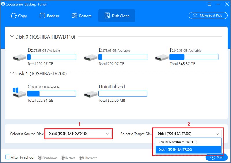Collapse the Disk 1 (TOSHIBA-TR200) section
The height and width of the screenshot is (163, 231).
click(12, 73)
